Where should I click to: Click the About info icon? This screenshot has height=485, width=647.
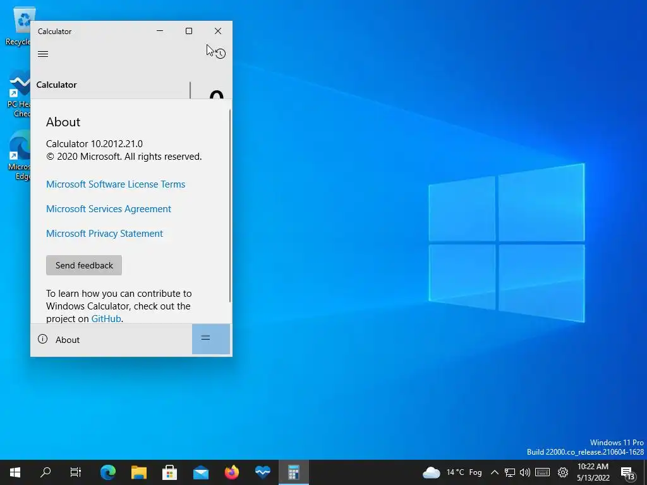click(42, 339)
